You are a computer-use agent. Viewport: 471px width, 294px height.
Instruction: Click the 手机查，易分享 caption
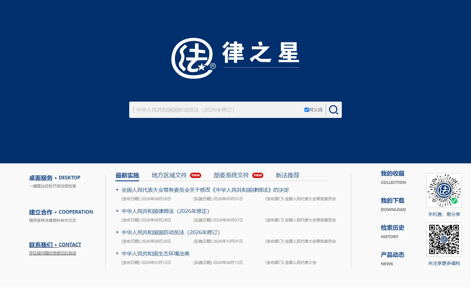click(x=444, y=214)
